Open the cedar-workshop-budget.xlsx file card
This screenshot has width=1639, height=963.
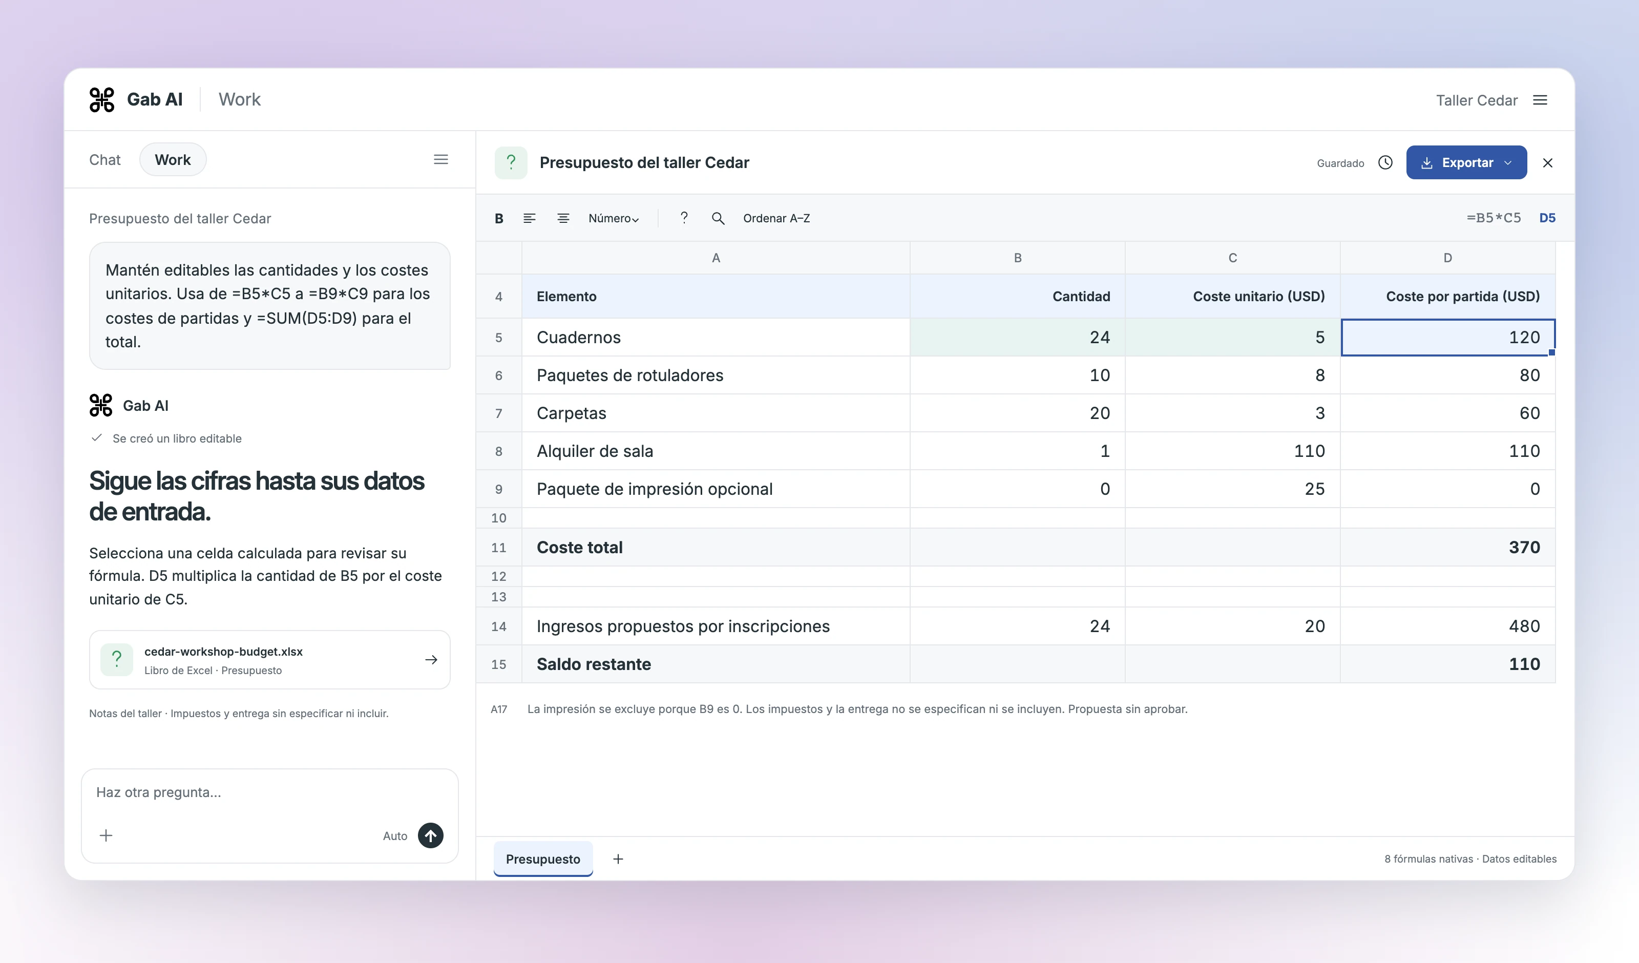click(x=270, y=660)
